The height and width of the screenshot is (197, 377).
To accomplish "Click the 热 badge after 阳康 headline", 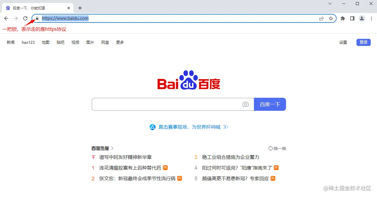I will [x=276, y=168].
